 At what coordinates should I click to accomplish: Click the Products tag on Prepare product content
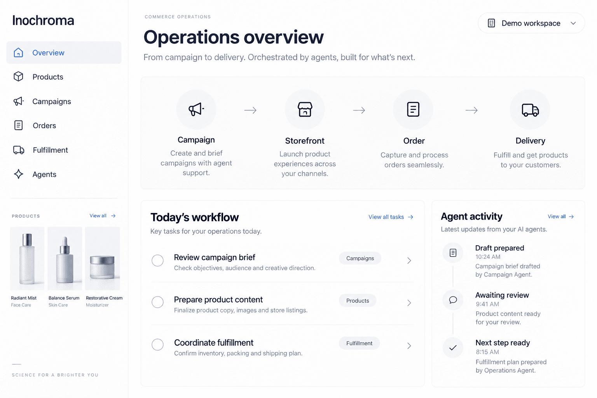[x=358, y=300]
